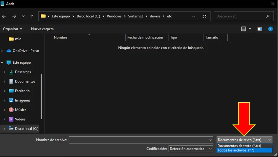Sort by the Tipo column
The width and height of the screenshot is (278, 157).
point(174,38)
